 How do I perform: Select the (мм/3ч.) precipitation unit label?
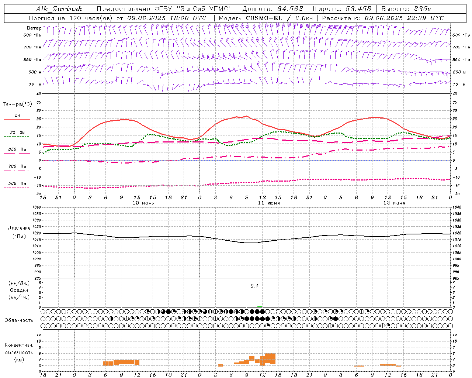click(x=19, y=283)
